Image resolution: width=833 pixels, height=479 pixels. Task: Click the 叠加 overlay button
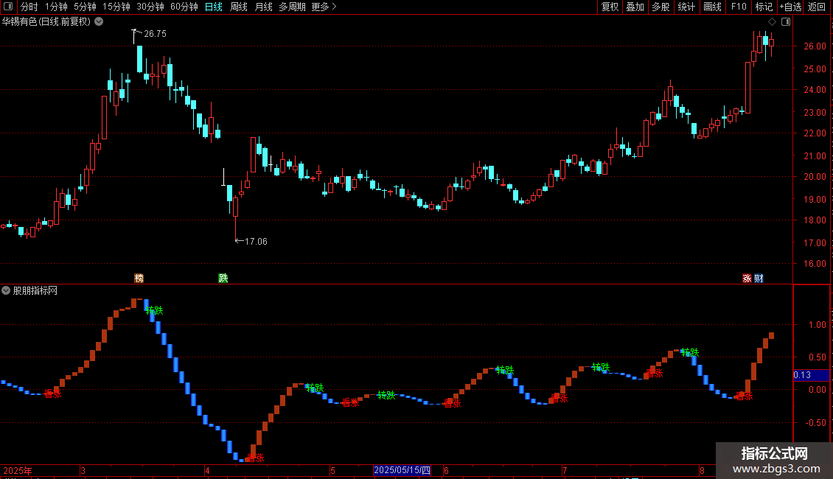click(x=635, y=7)
